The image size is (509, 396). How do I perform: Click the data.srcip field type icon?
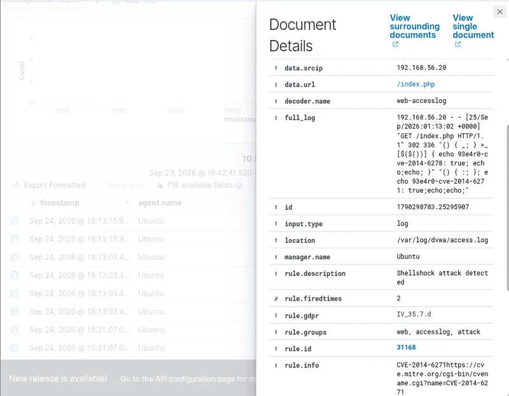click(x=276, y=68)
